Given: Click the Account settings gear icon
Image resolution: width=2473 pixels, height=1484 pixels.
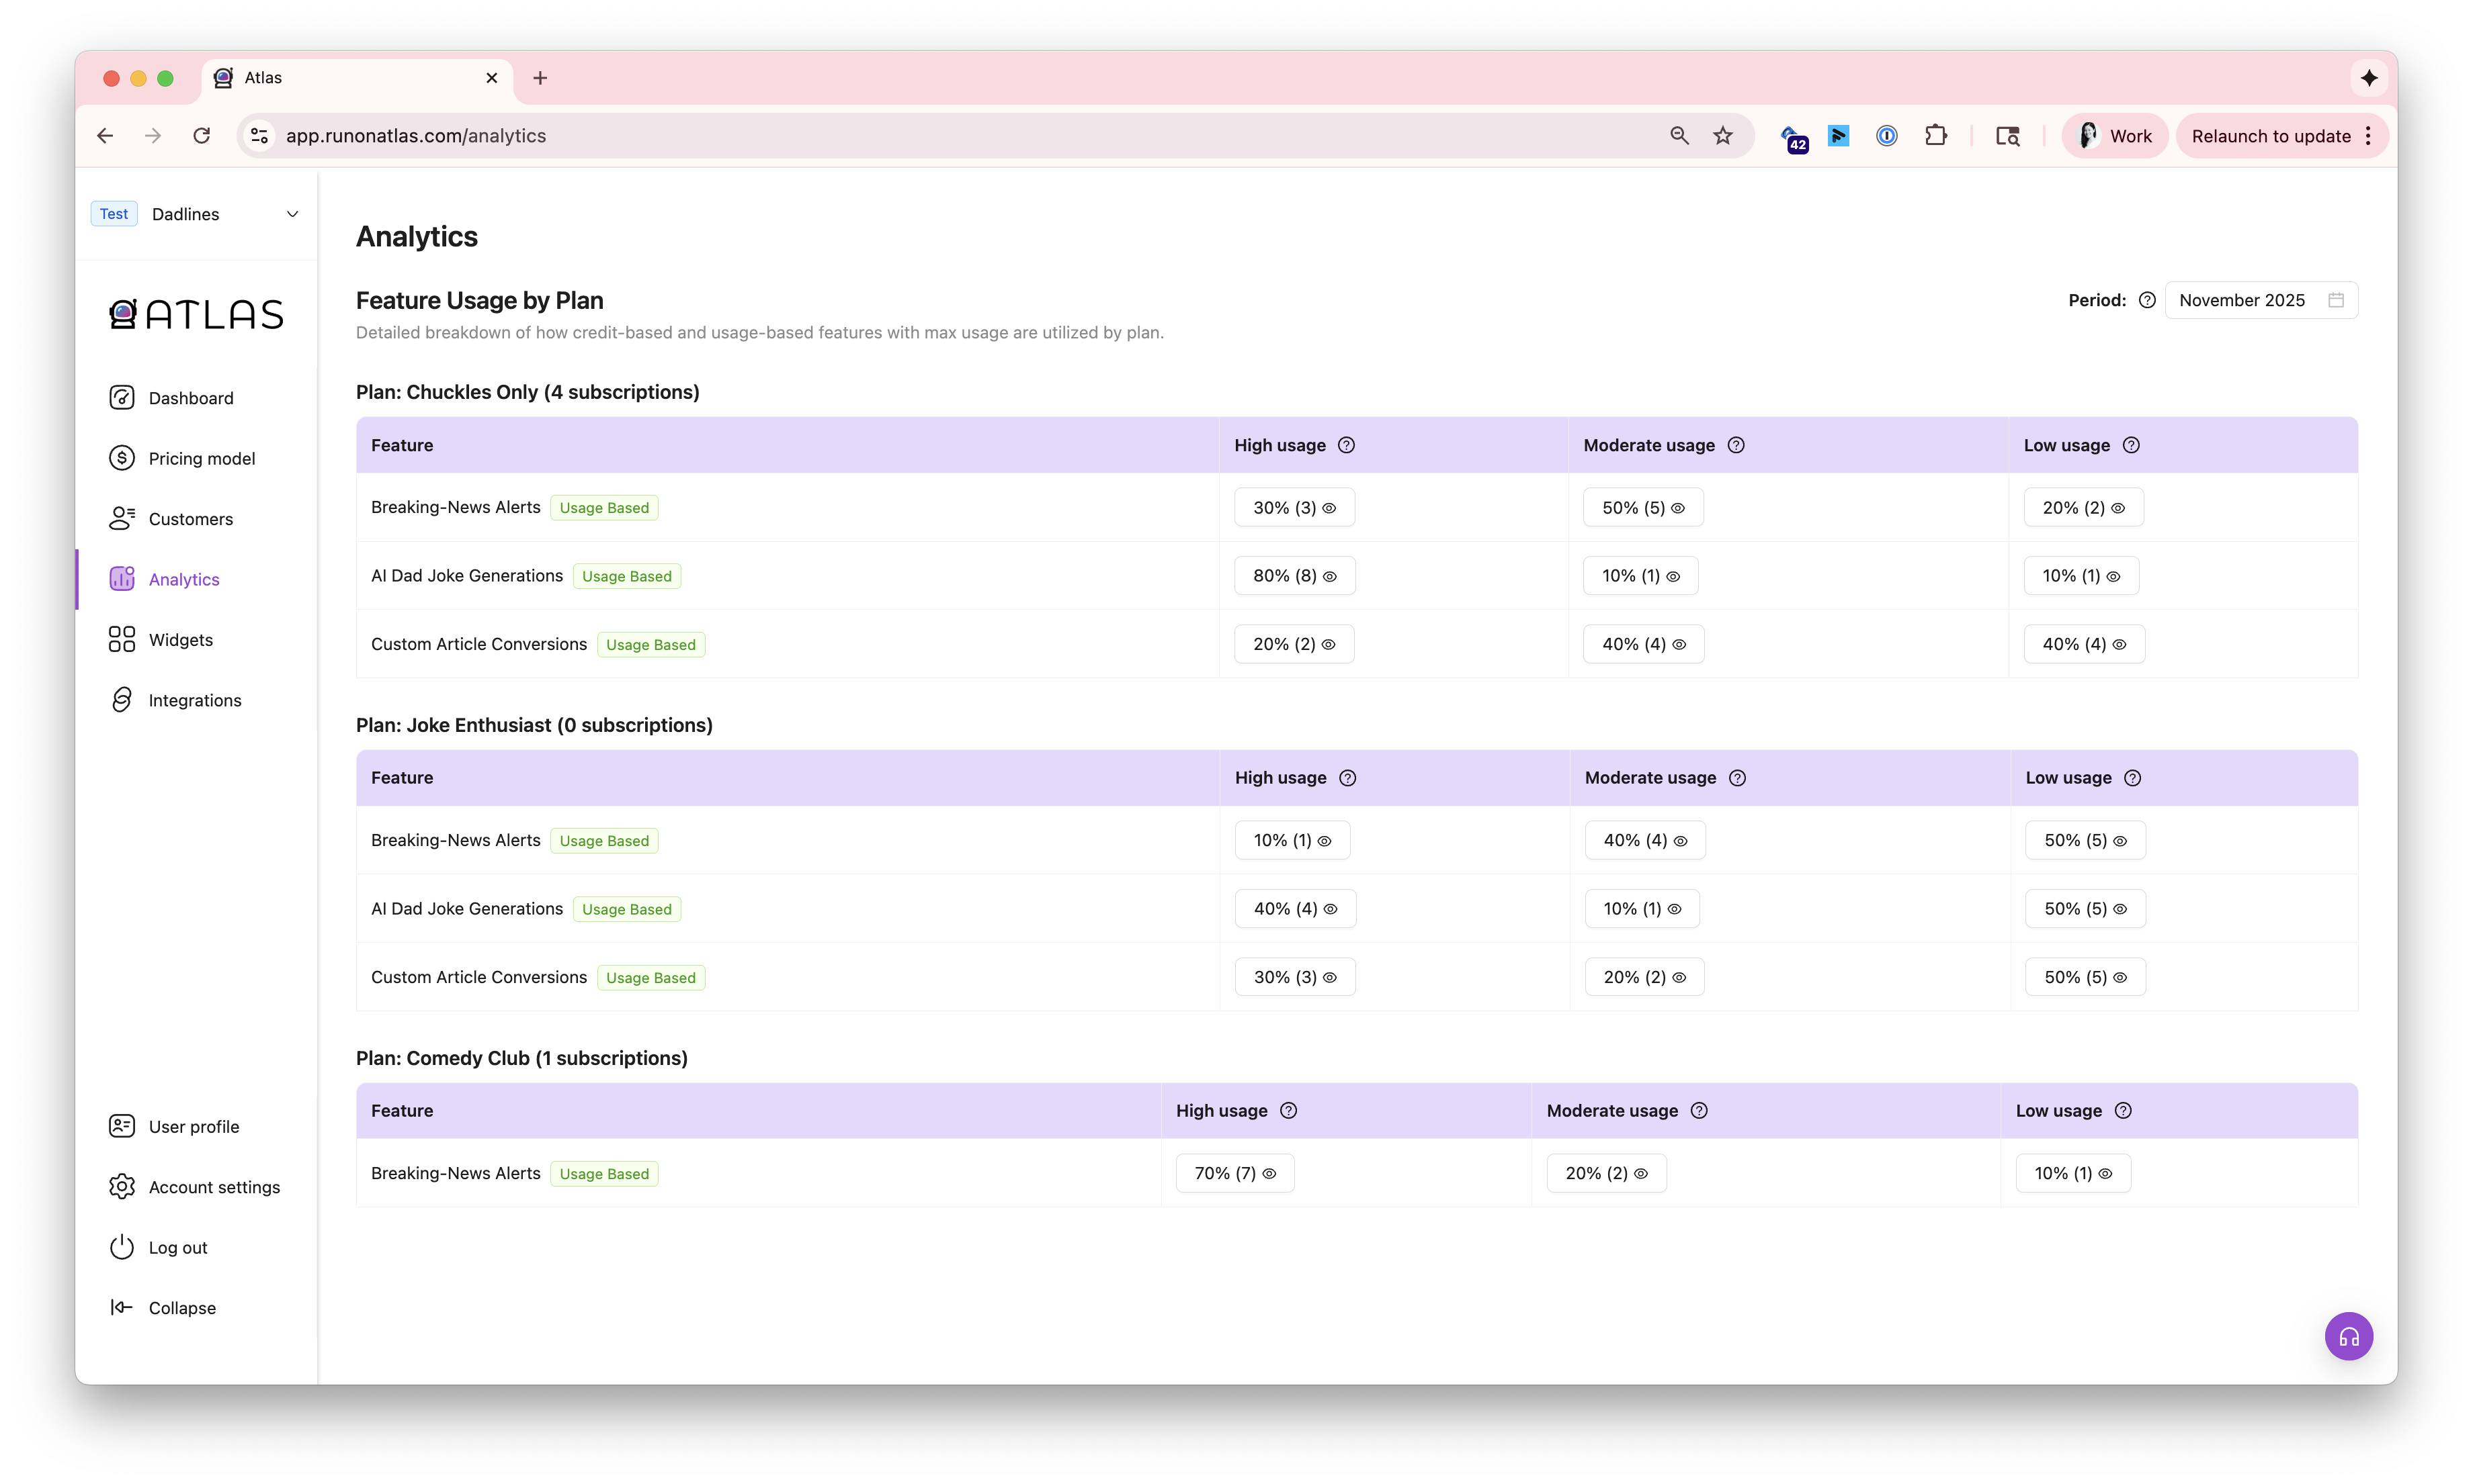Looking at the screenshot, I should 121,1187.
